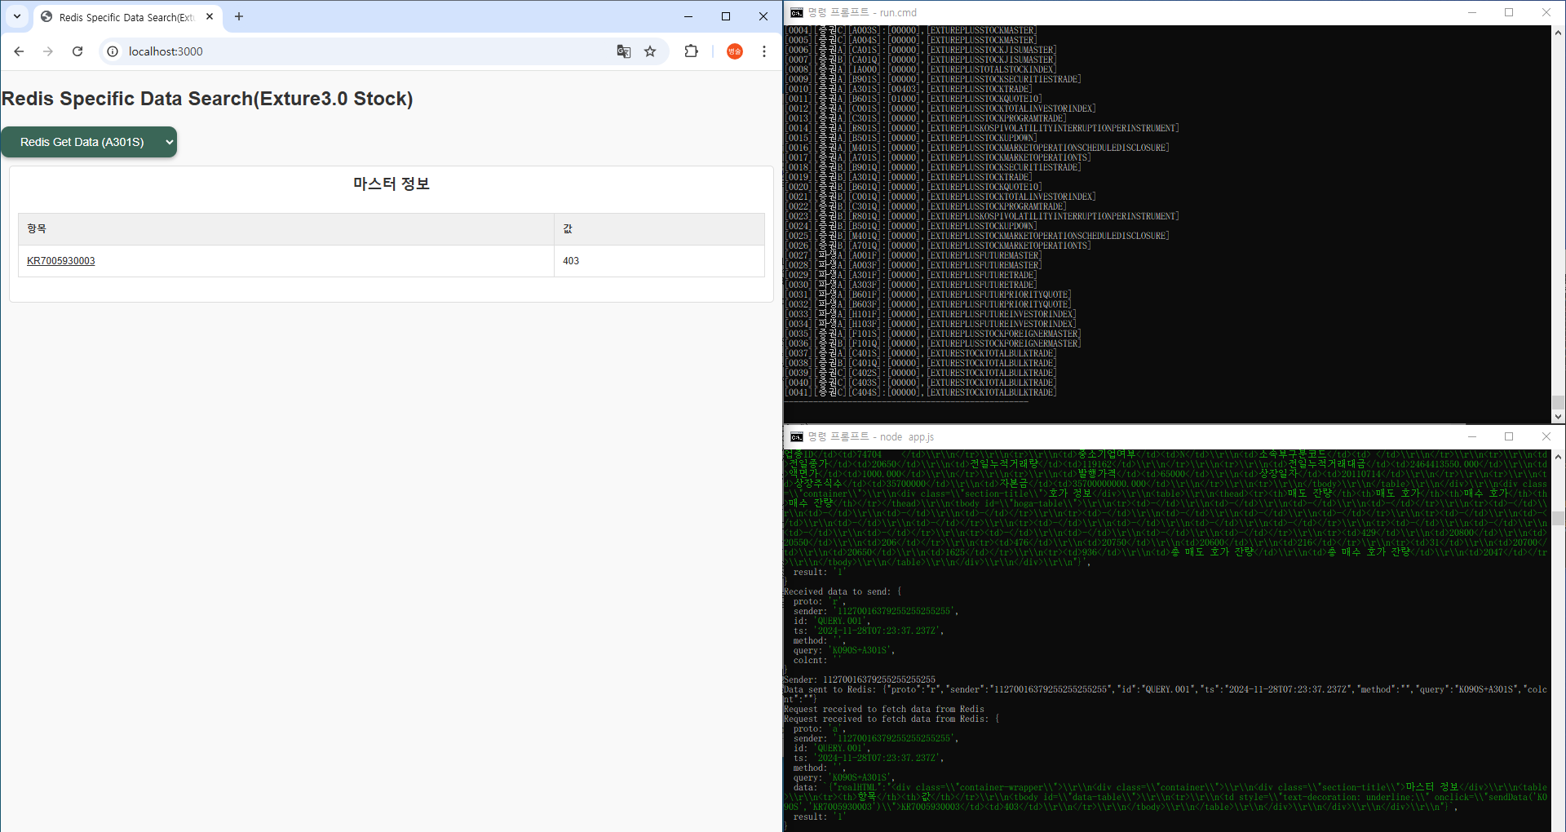Open the Chrome profile avatar
The width and height of the screenshot is (1566, 832).
[735, 51]
